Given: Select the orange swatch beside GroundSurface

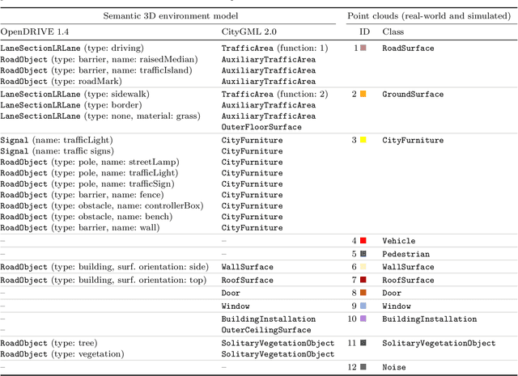Looking at the screenshot, I should tap(363, 95).
